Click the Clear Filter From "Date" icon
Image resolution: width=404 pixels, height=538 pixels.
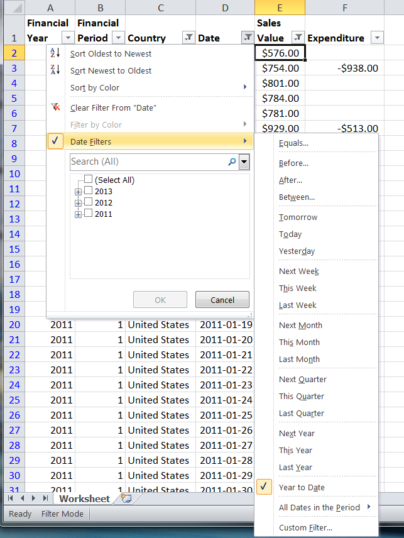click(x=55, y=107)
